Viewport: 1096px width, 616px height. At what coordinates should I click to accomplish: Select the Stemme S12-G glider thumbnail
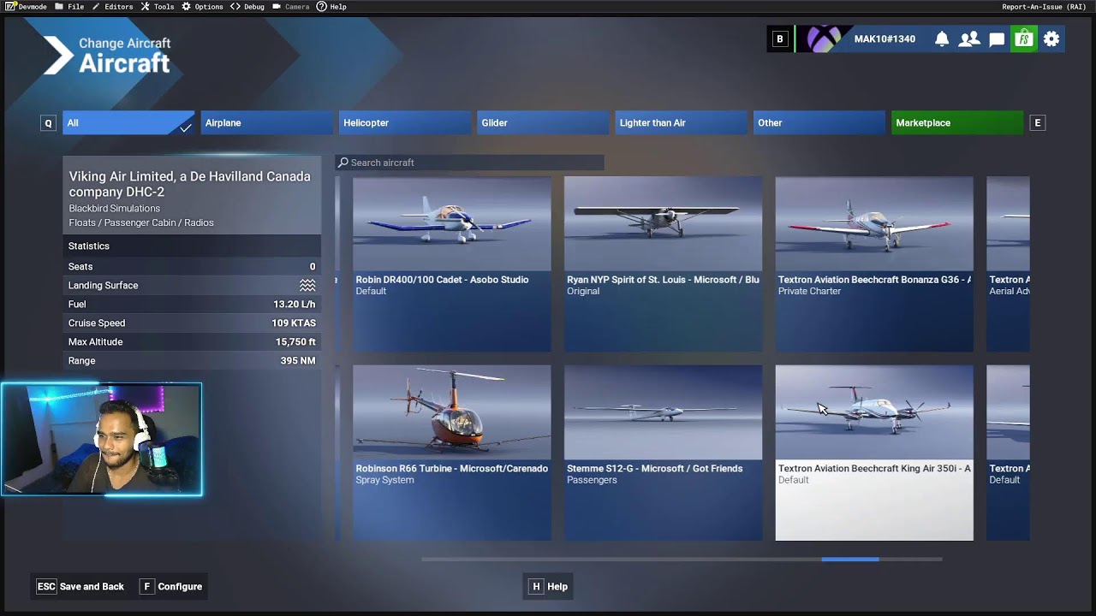[663, 412]
